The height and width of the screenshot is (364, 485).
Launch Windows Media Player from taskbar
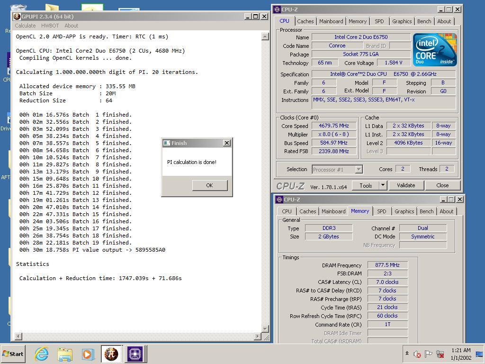tap(88, 354)
